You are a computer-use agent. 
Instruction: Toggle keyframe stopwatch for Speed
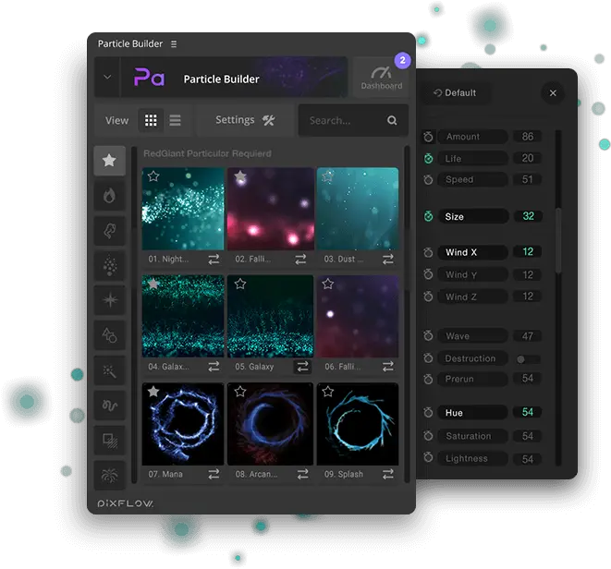[x=428, y=179]
